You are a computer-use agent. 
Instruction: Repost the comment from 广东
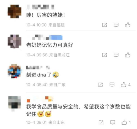coord(100,85)
